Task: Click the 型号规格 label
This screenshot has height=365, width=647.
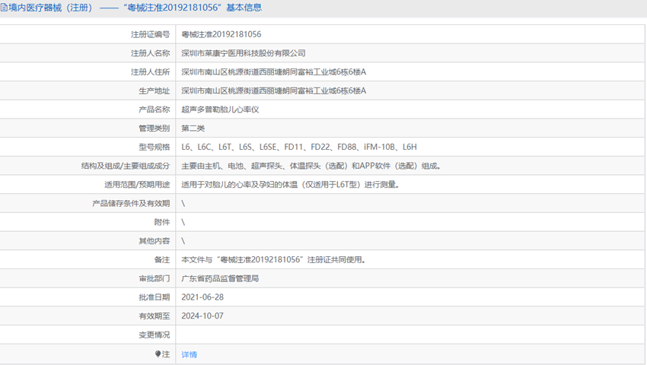Action: click(x=154, y=148)
